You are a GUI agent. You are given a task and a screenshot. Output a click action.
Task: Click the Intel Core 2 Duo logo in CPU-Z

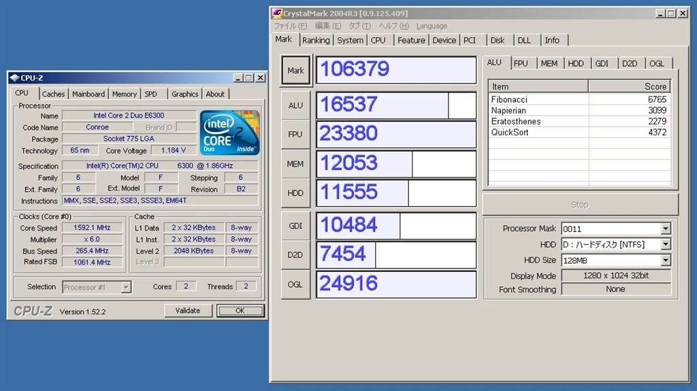pyautogui.click(x=230, y=133)
